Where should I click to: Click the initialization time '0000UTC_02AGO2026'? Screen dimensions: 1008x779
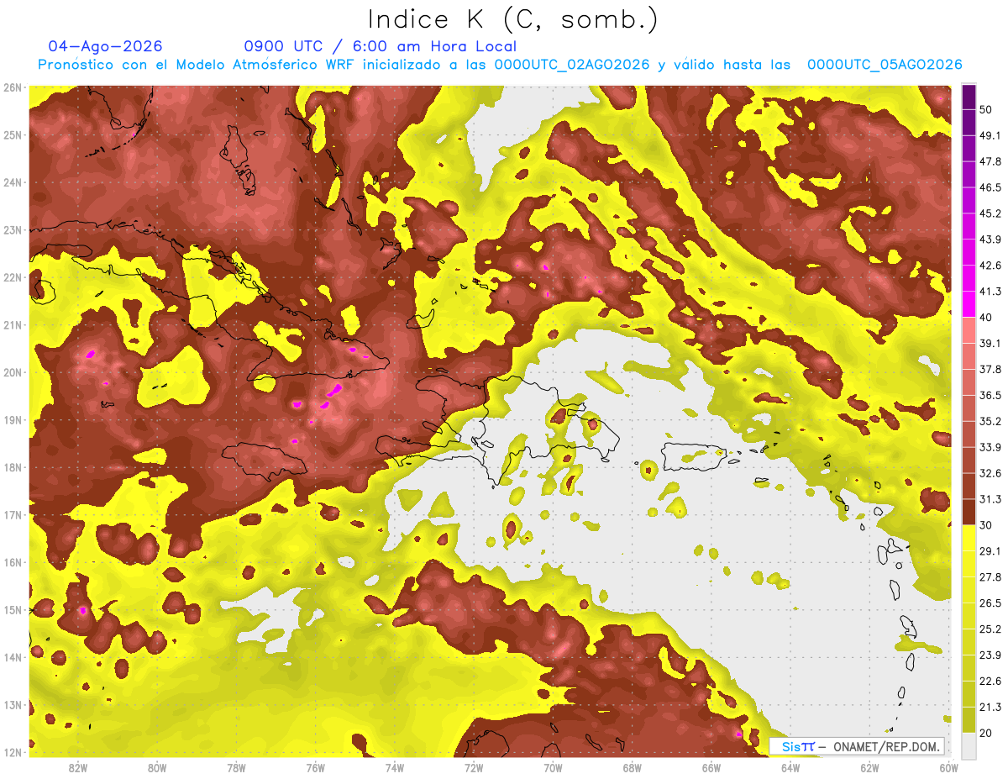pos(571,65)
